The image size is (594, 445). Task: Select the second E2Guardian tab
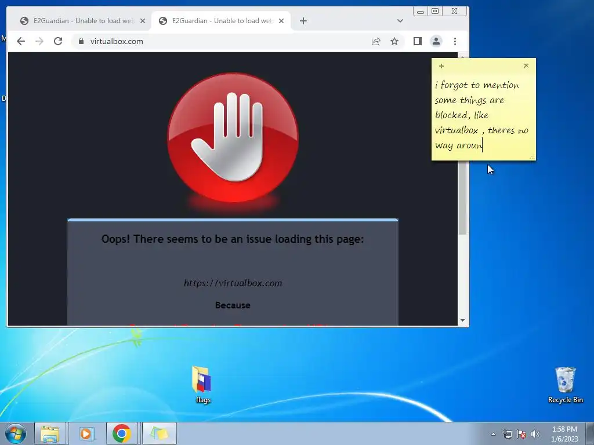tap(221, 21)
